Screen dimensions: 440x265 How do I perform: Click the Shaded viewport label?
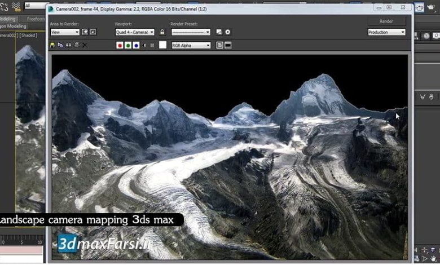tap(29, 36)
